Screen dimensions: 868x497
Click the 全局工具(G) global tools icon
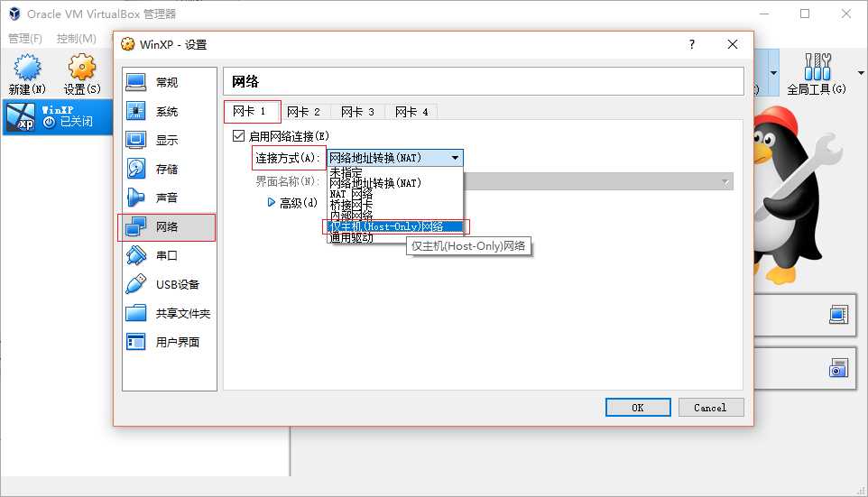pyautogui.click(x=817, y=74)
